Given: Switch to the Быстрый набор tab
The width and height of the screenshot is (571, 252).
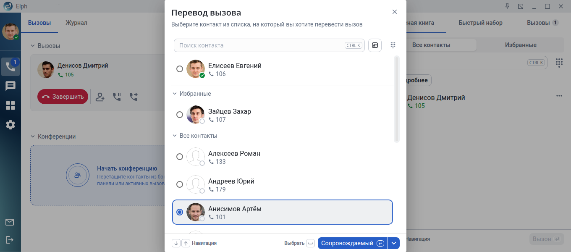Looking at the screenshot, I should pyautogui.click(x=480, y=23).
